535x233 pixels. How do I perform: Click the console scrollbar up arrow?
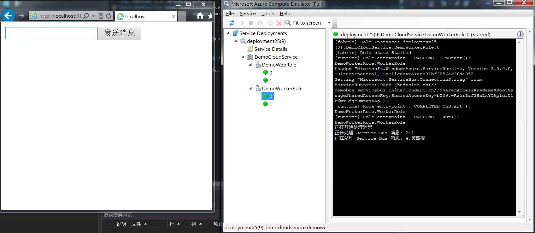point(519,42)
